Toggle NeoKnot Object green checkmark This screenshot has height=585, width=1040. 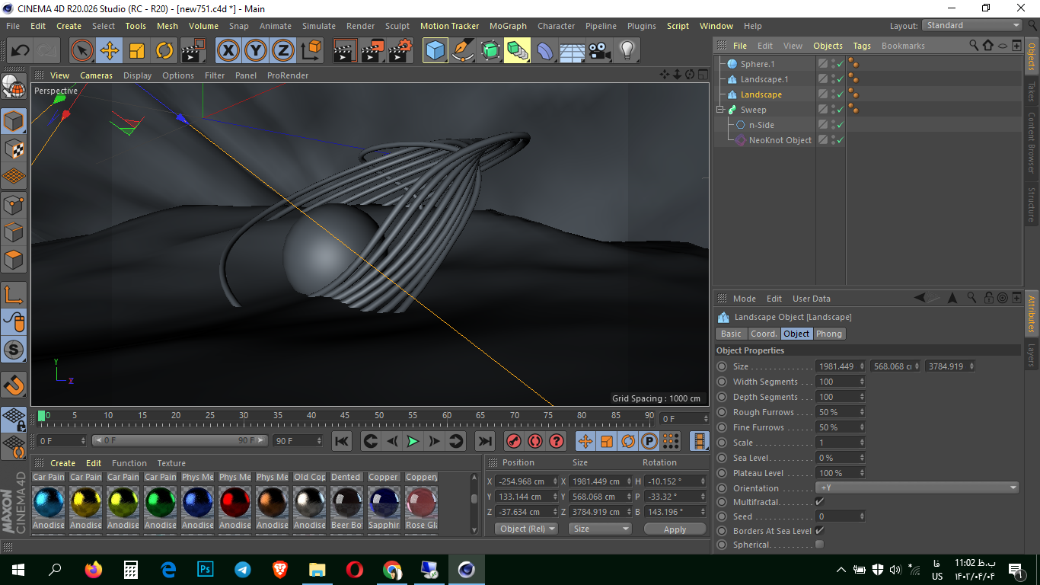pos(840,141)
